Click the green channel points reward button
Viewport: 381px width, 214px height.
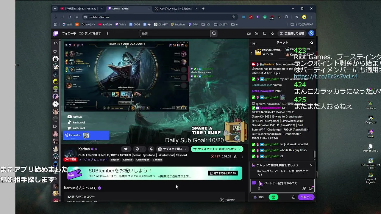click(x=273, y=197)
